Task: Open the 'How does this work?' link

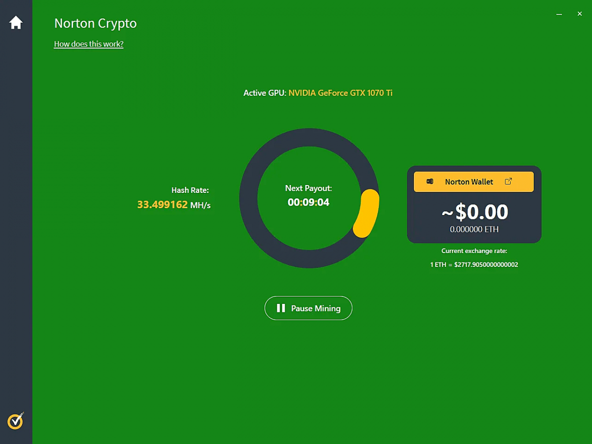Action: tap(89, 44)
